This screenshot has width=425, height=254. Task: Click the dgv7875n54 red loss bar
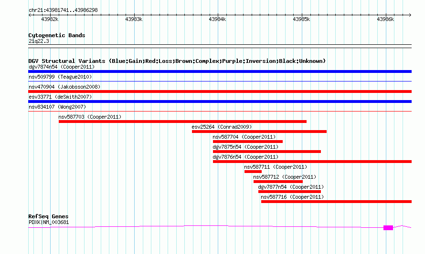coord(267,152)
